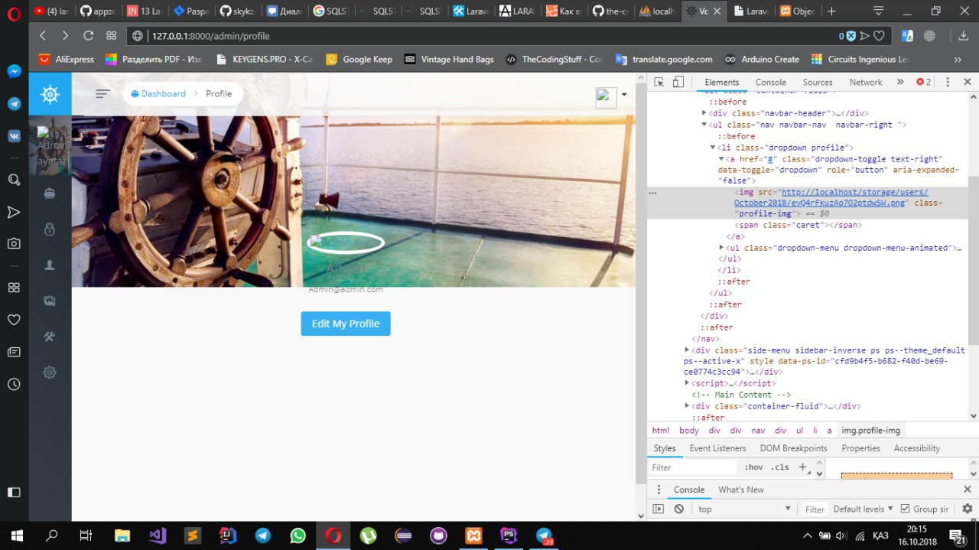The image size is (979, 550).
Task: Toggle the :hov element state button
Action: [x=753, y=467]
